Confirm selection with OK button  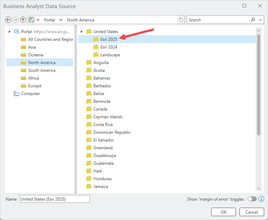223,212
